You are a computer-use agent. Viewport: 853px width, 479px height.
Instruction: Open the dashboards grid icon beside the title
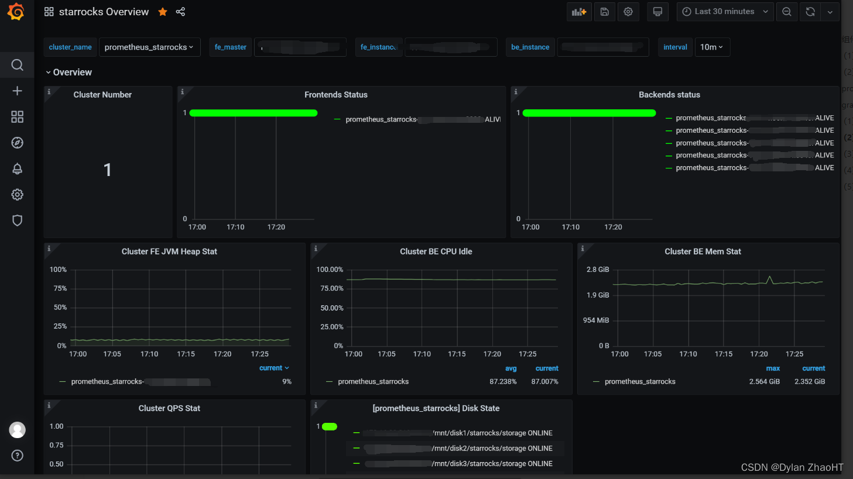[49, 12]
